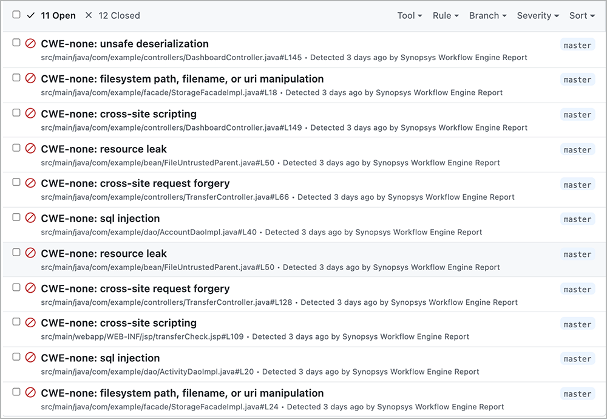Open the Sort dropdown menu
This screenshot has width=607, height=419.
click(582, 16)
